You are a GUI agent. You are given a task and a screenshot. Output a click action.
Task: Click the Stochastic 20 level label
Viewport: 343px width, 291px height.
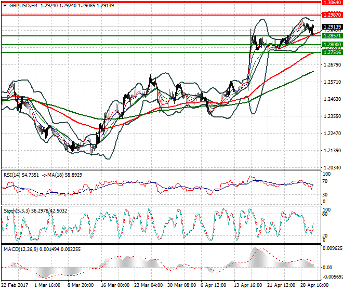(x=325, y=235)
